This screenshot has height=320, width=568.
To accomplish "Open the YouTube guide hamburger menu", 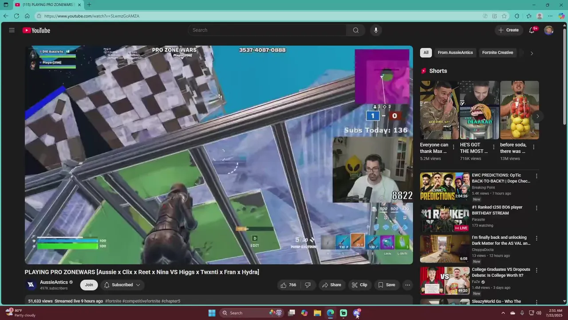I will [12, 30].
